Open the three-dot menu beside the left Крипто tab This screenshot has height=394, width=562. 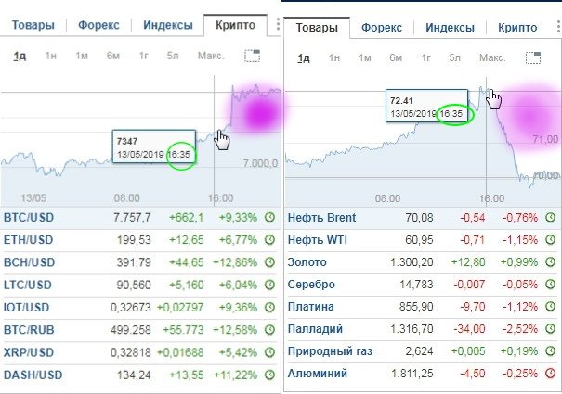(276, 26)
